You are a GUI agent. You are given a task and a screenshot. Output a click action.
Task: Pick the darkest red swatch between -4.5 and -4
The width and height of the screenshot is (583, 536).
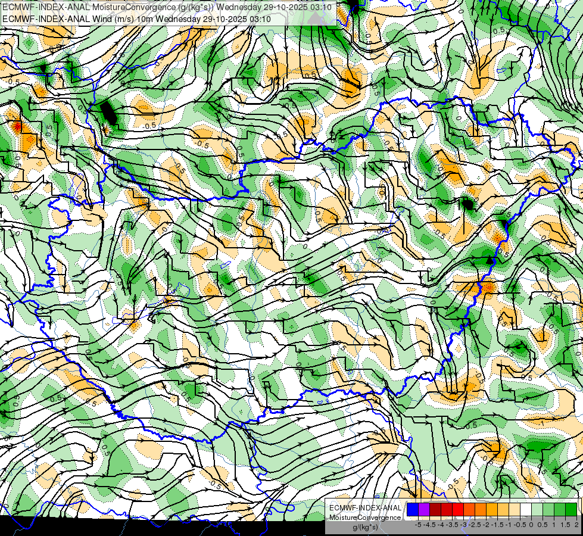pos(435,510)
